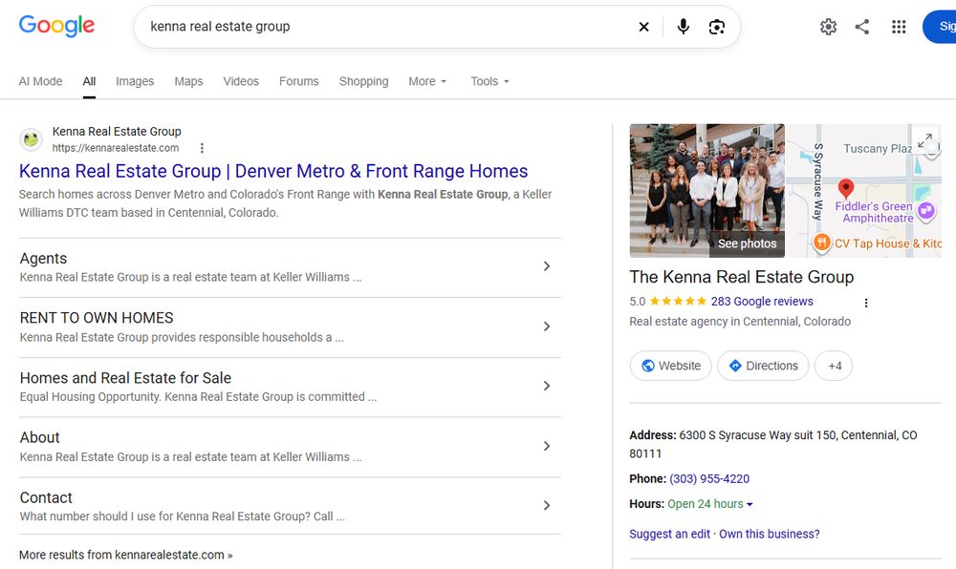Click the Kenna Real Estate frog favicon
Screen dimensions: 956x569
point(32,139)
